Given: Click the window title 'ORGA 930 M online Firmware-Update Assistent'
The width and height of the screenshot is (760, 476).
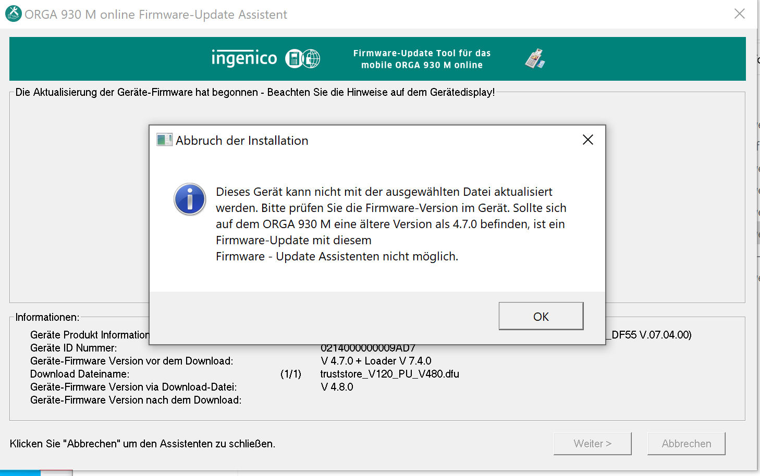Looking at the screenshot, I should (x=156, y=15).
